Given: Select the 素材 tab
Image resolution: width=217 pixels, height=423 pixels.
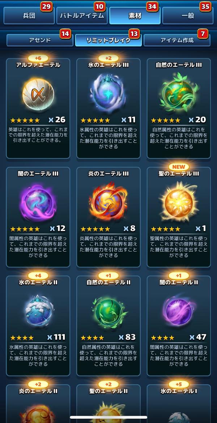Looking at the screenshot, I should [x=135, y=15].
